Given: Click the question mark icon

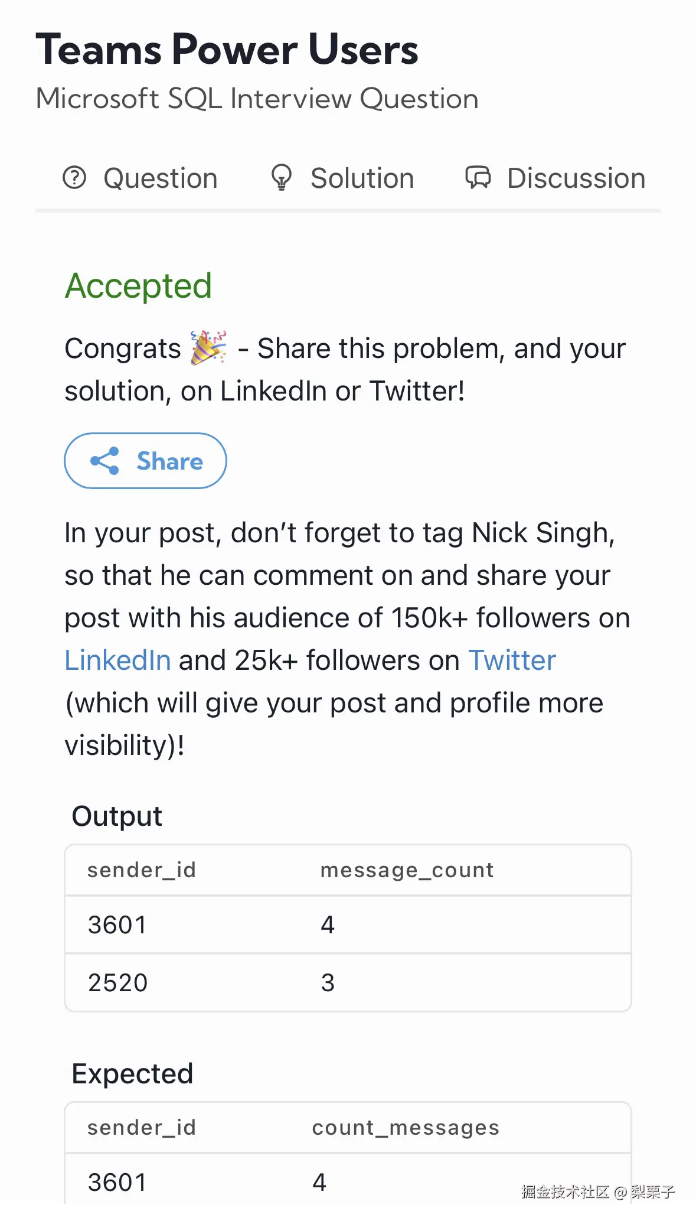Looking at the screenshot, I should (74, 177).
